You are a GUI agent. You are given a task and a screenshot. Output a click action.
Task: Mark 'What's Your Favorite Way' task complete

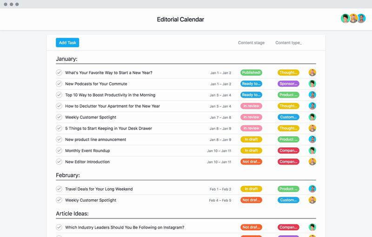(x=59, y=72)
